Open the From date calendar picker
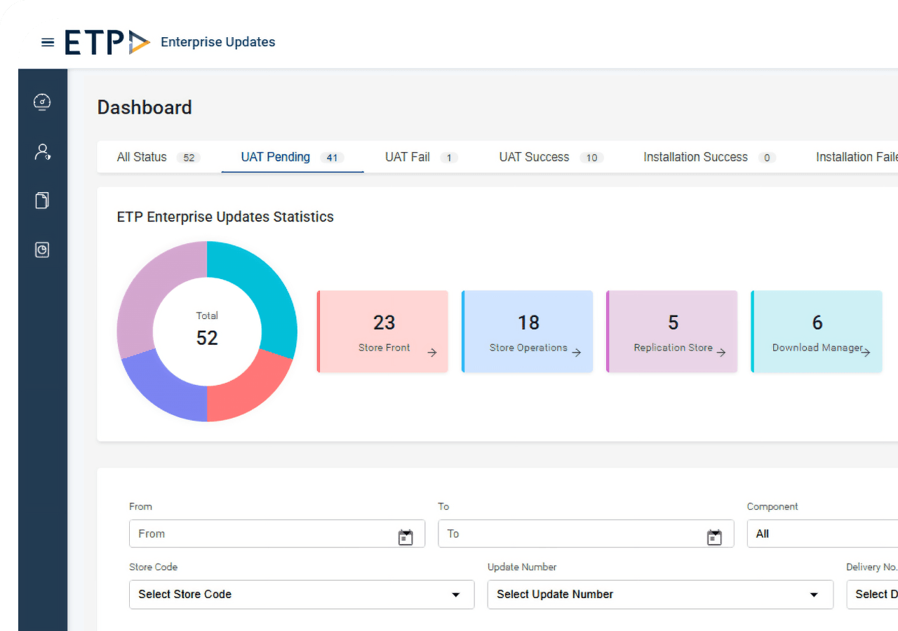 point(406,537)
